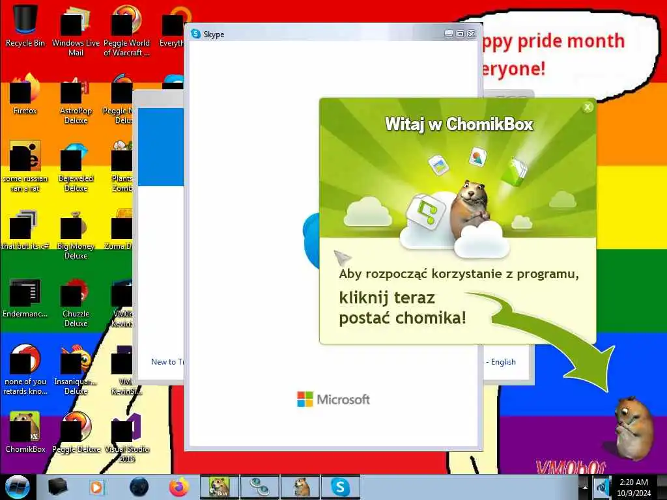Click the Microsoft logo in Skype
The image size is (667, 500).
pos(333,399)
